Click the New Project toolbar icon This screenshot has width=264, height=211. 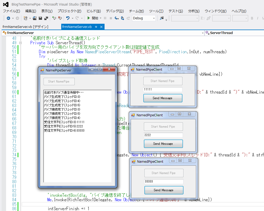(25, 18)
